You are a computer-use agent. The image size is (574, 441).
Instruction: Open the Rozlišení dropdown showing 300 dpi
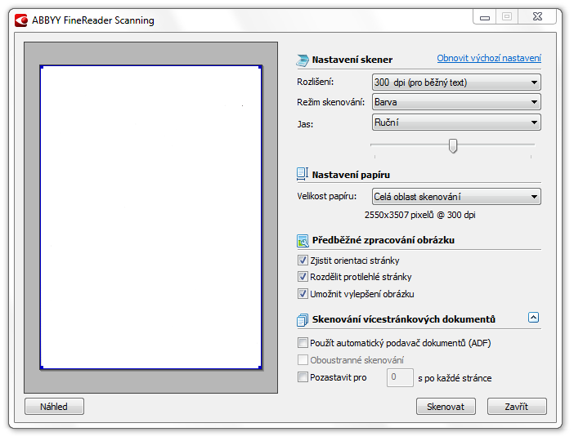(456, 82)
